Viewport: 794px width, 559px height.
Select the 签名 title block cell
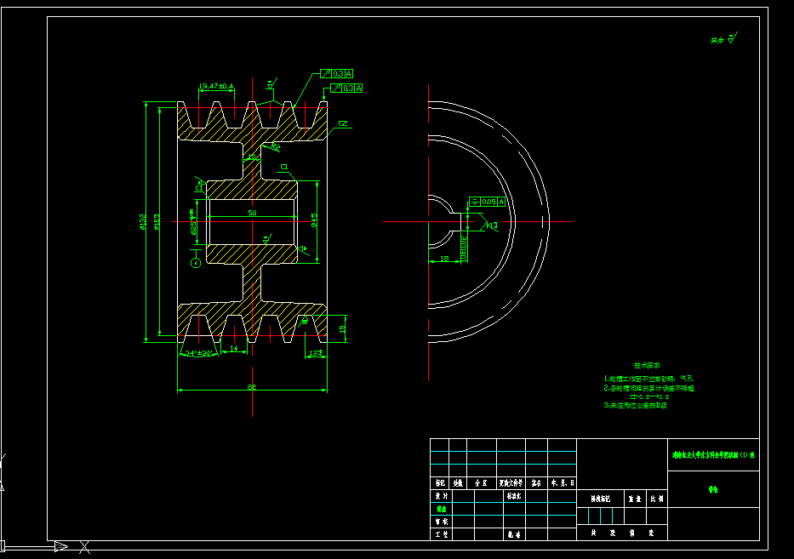tap(536, 483)
